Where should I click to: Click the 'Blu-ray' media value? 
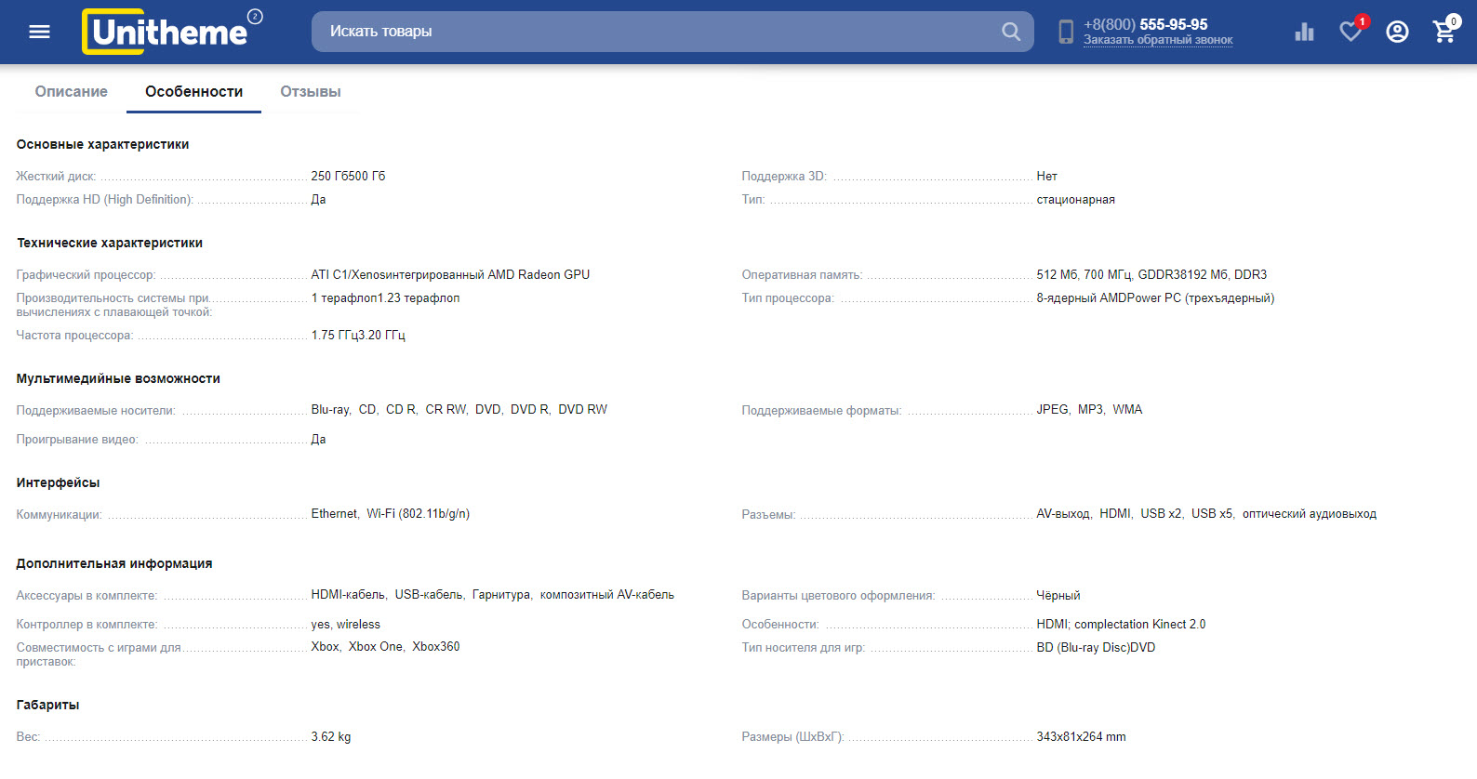click(x=330, y=409)
